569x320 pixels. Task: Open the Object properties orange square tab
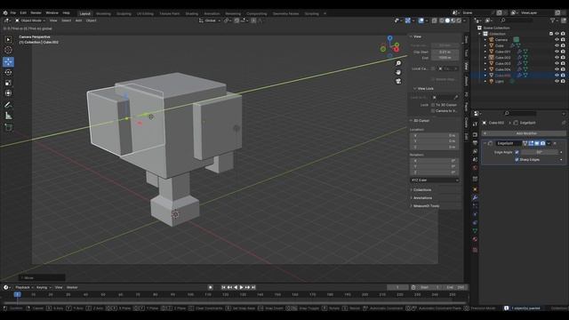(475, 189)
